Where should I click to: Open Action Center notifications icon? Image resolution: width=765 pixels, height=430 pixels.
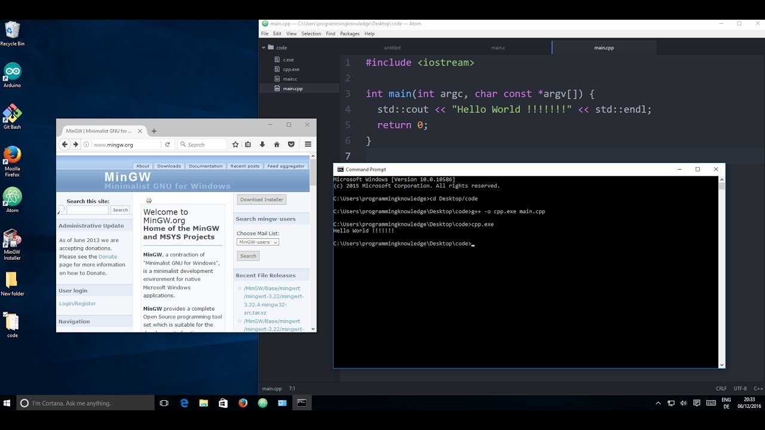click(697, 403)
